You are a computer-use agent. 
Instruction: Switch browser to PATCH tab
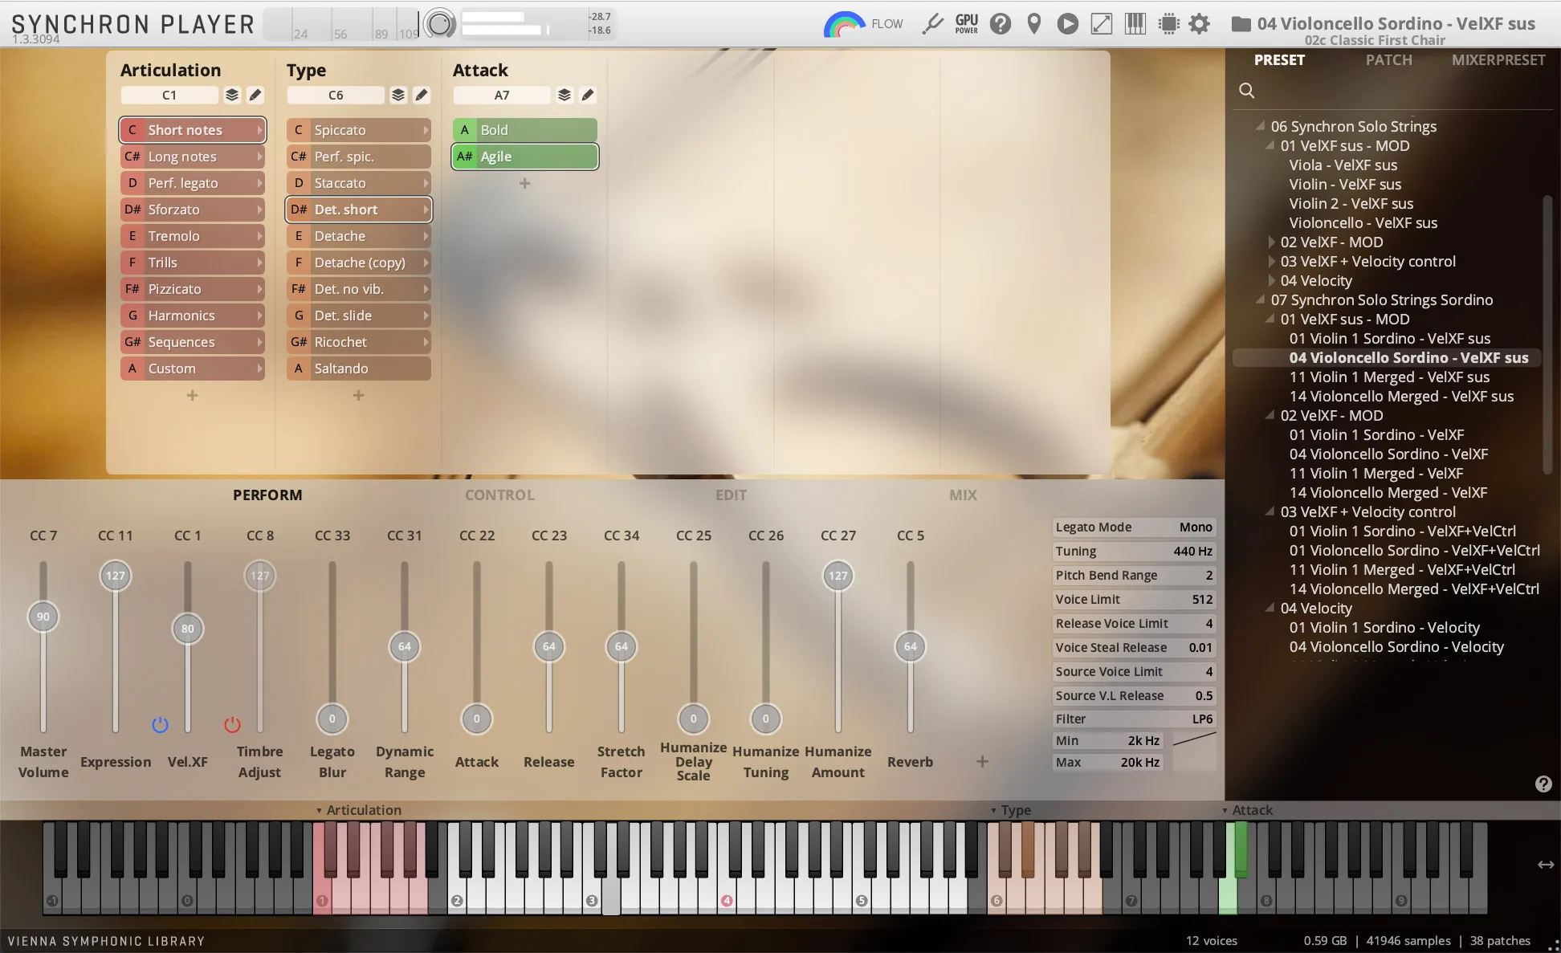[x=1388, y=60]
